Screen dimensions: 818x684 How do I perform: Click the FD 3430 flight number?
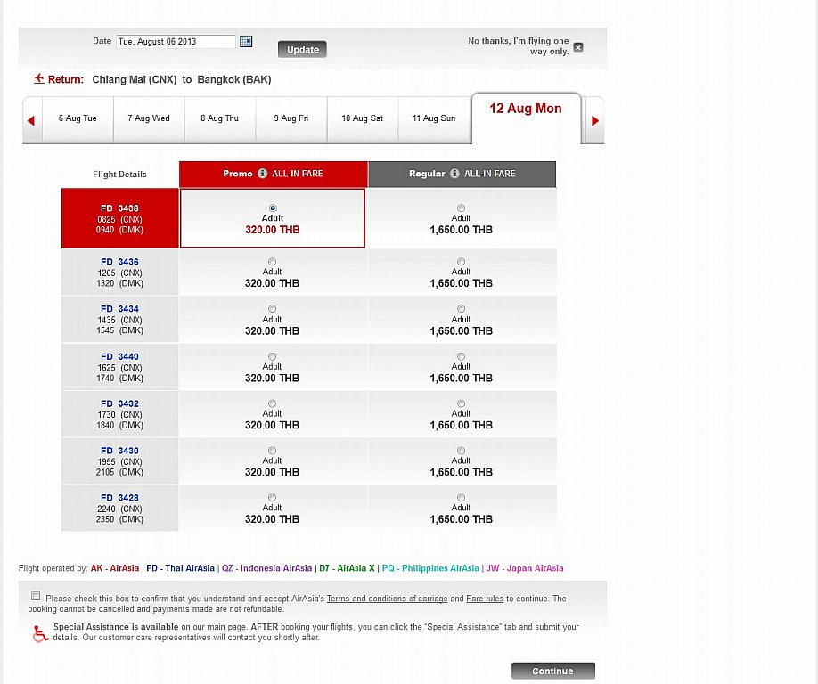[119, 451]
